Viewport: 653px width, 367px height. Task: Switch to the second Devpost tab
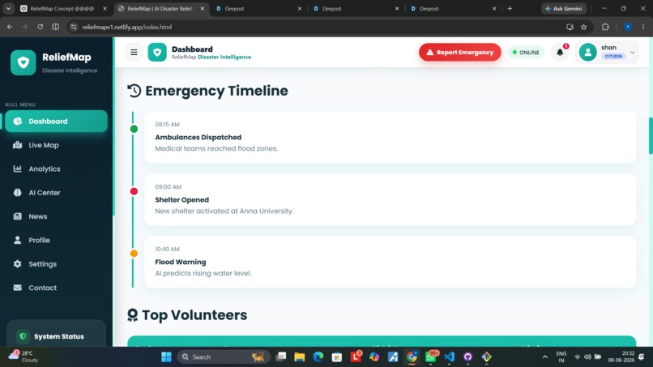click(x=356, y=8)
